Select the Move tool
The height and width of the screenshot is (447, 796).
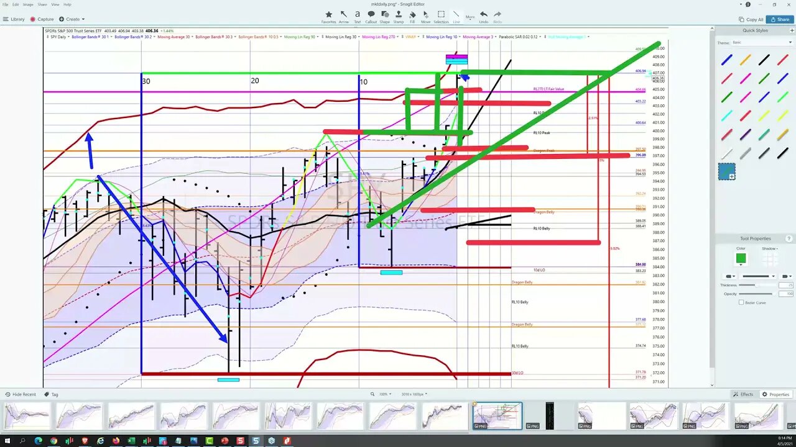tap(425, 17)
